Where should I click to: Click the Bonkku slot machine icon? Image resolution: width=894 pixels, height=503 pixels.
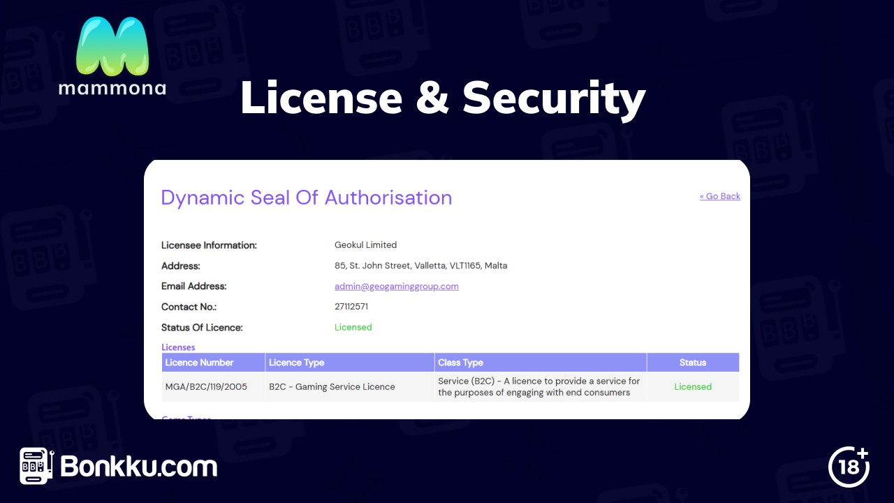(x=36, y=466)
